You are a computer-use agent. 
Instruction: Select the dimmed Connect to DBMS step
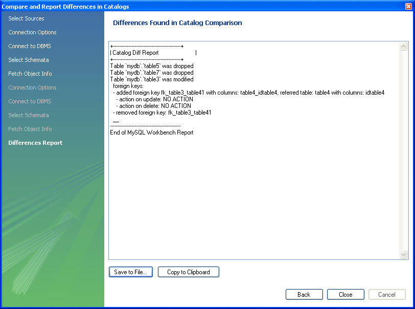click(x=30, y=101)
